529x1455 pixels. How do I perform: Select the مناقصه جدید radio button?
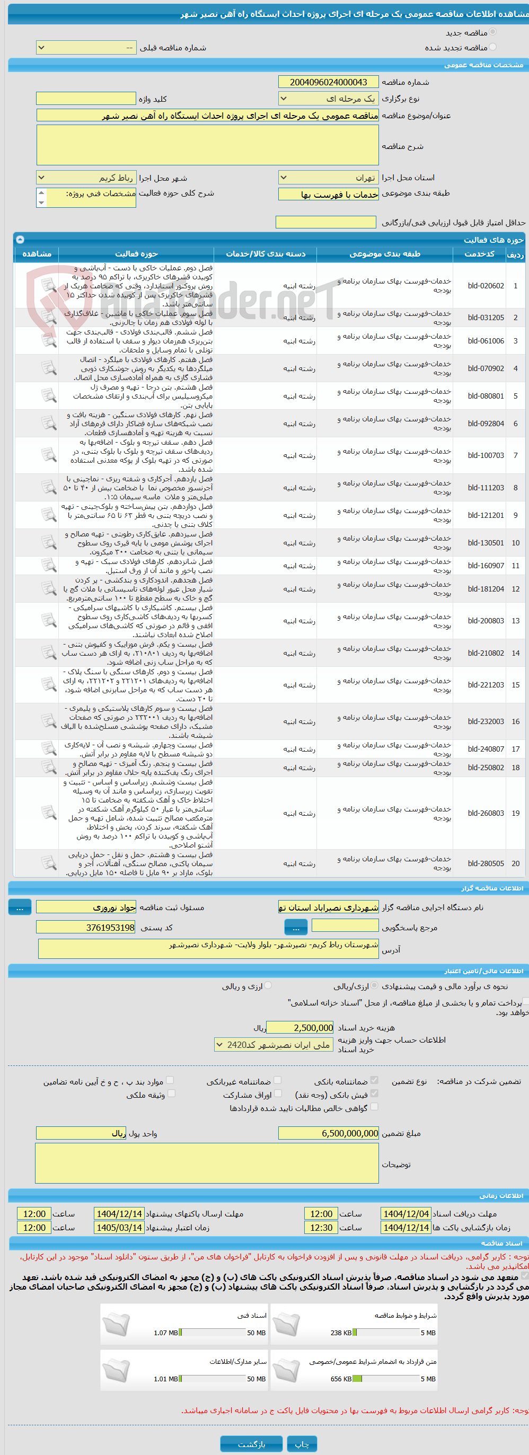pyautogui.click(x=493, y=32)
